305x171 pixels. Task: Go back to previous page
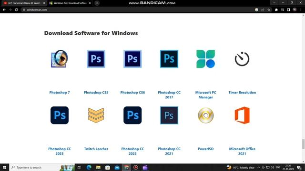pyautogui.click(x=4, y=9)
